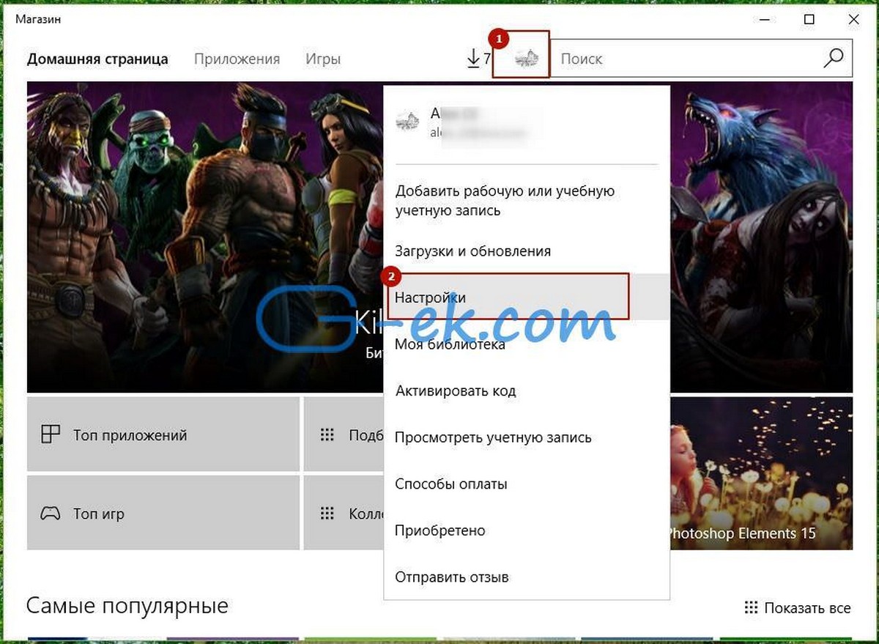Viewport: 879px width, 644px height.
Task: Open Топ игр gamepad tile
Action: click(x=163, y=513)
